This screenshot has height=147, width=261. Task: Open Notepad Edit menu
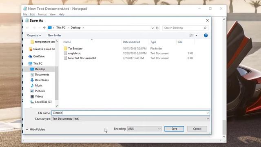click(32, 15)
